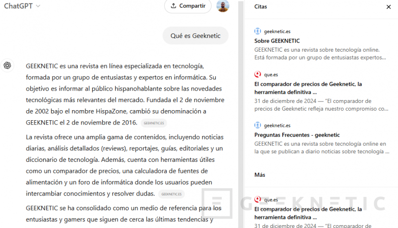Click geeknetic.es favicon above "Sobre GEEKNETIC"
This screenshot has height=228, width=398.
coord(258,31)
